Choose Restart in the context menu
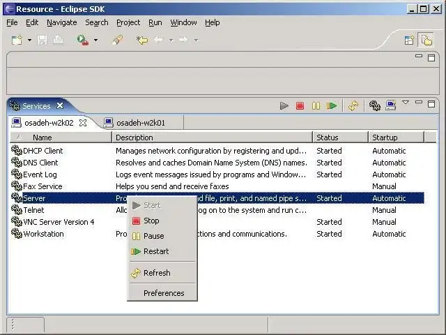Viewport: 446px width, 335px height. 162,251
